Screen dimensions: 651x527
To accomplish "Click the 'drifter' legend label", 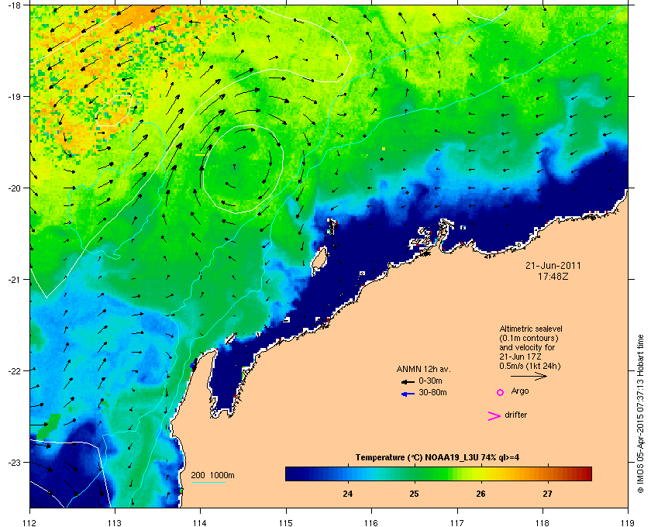I will pos(515,415).
